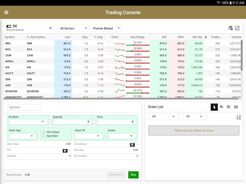Click the watchlist settings icon beside expand
This screenshot has height=184, width=246.
click(x=231, y=28)
